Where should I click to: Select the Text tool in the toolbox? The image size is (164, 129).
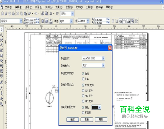(2, 76)
